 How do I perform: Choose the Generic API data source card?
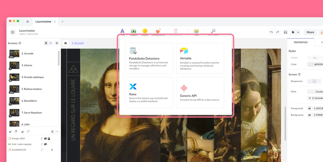tap(200, 92)
